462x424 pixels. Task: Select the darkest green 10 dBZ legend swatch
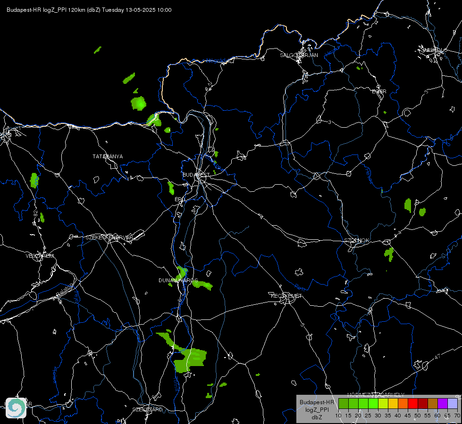[x=343, y=403]
